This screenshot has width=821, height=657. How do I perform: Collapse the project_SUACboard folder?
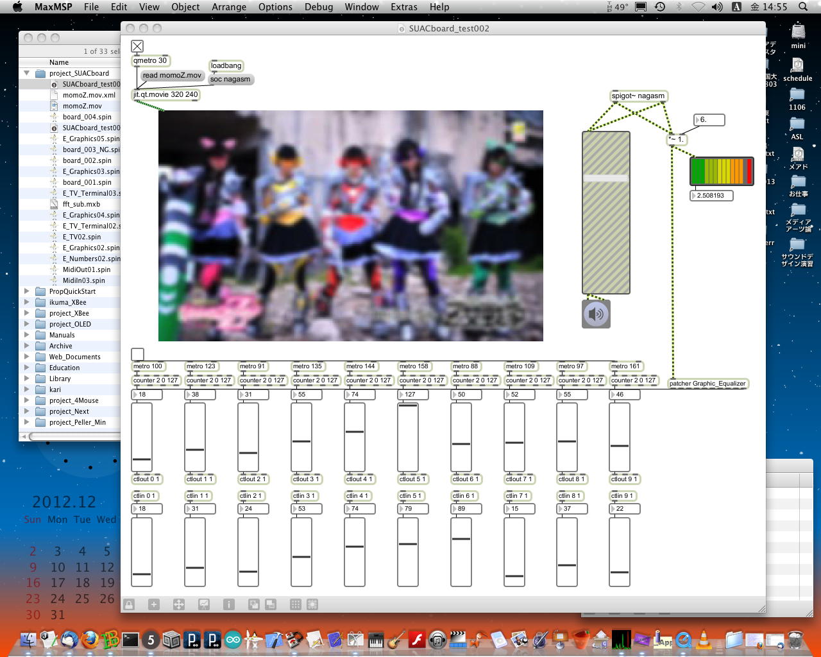point(27,73)
